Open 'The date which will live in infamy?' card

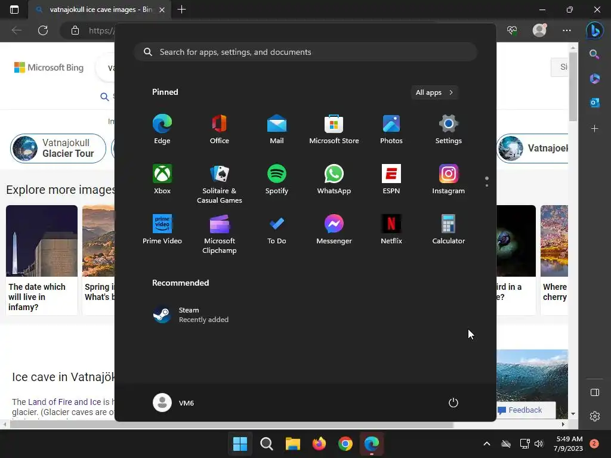point(42,260)
